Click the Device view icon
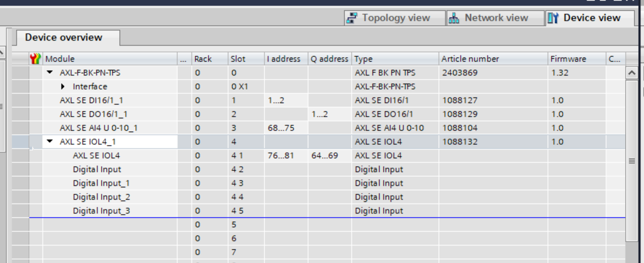644x263 pixels. pyautogui.click(x=553, y=18)
